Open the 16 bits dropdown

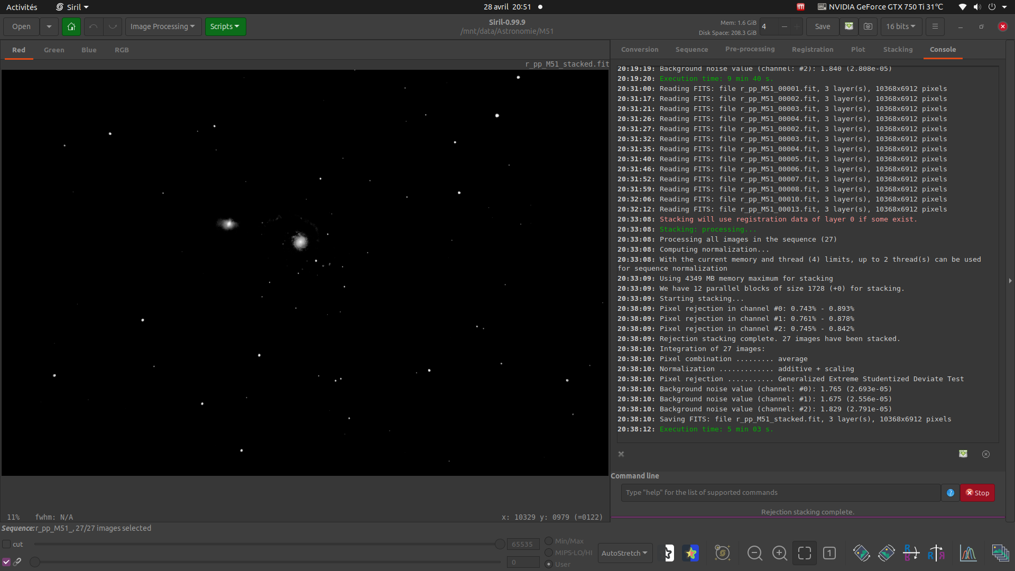tap(901, 26)
